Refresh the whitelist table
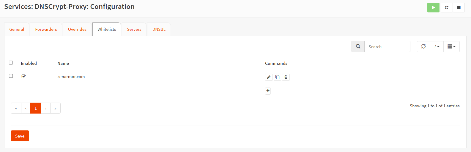The height and width of the screenshot is (152, 471). click(x=423, y=46)
